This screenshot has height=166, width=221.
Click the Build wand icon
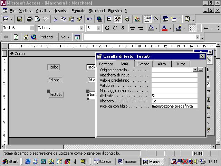pos(155,19)
